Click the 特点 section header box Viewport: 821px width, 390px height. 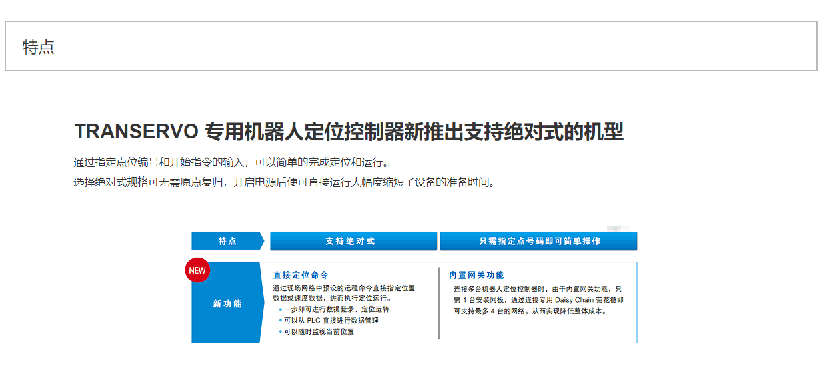pyautogui.click(x=410, y=47)
